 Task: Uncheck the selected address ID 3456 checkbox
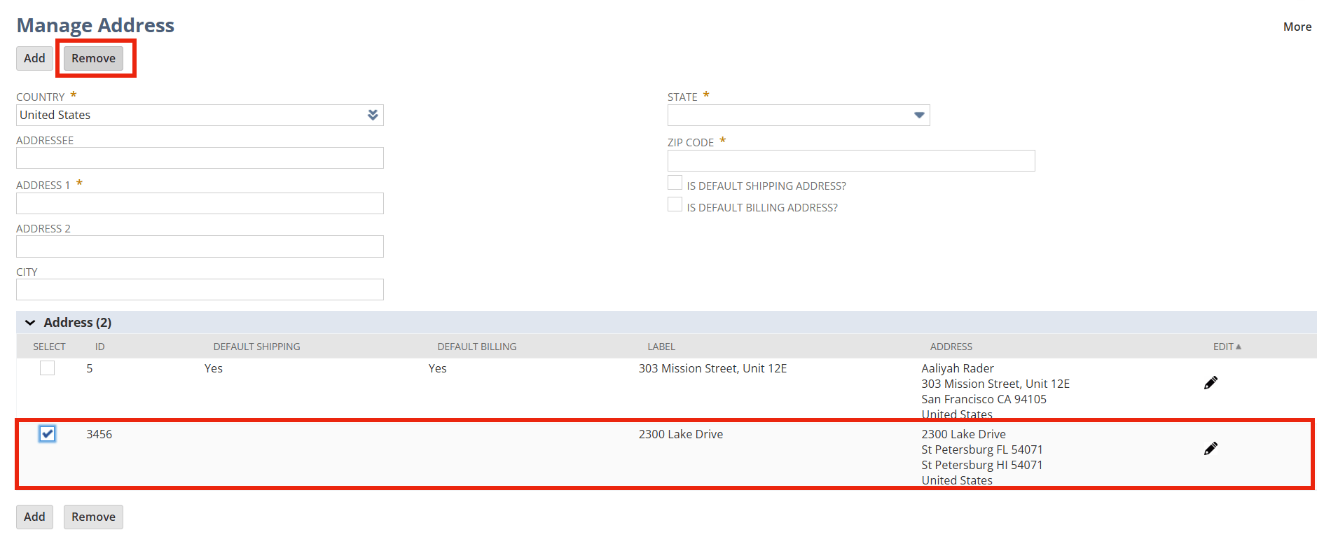(47, 433)
